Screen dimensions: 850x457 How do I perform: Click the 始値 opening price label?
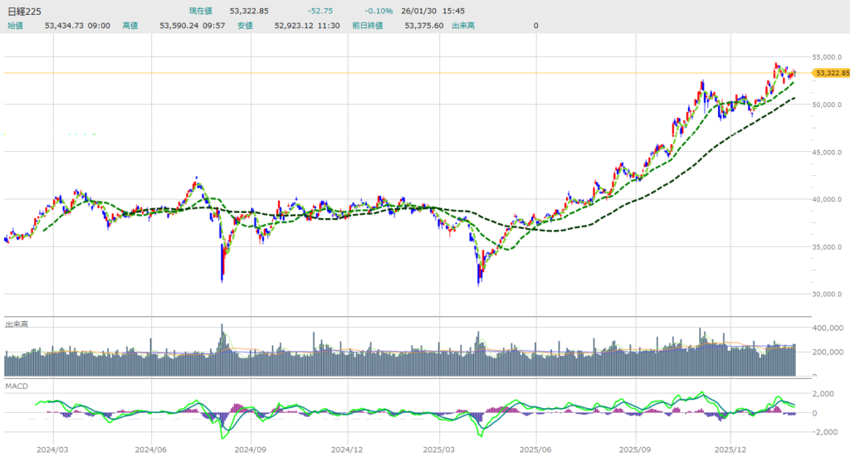coord(16,26)
